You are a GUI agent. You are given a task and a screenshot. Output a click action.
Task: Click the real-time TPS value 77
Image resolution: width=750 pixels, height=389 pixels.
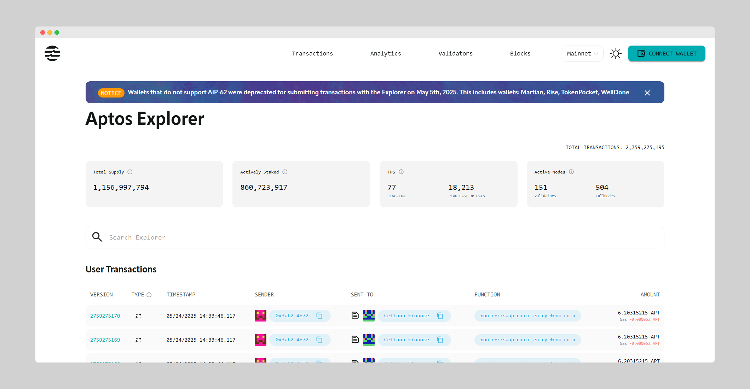[x=392, y=188]
